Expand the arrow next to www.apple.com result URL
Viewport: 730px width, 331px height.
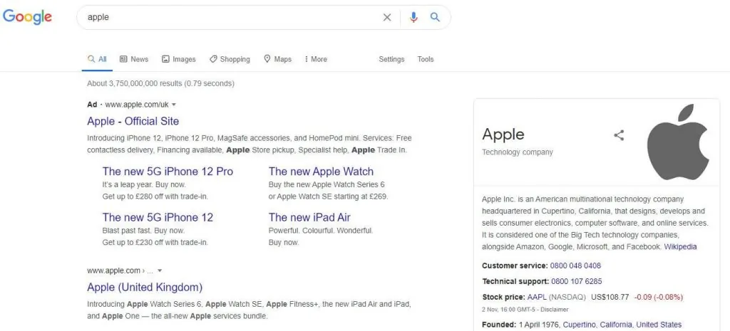click(160, 270)
